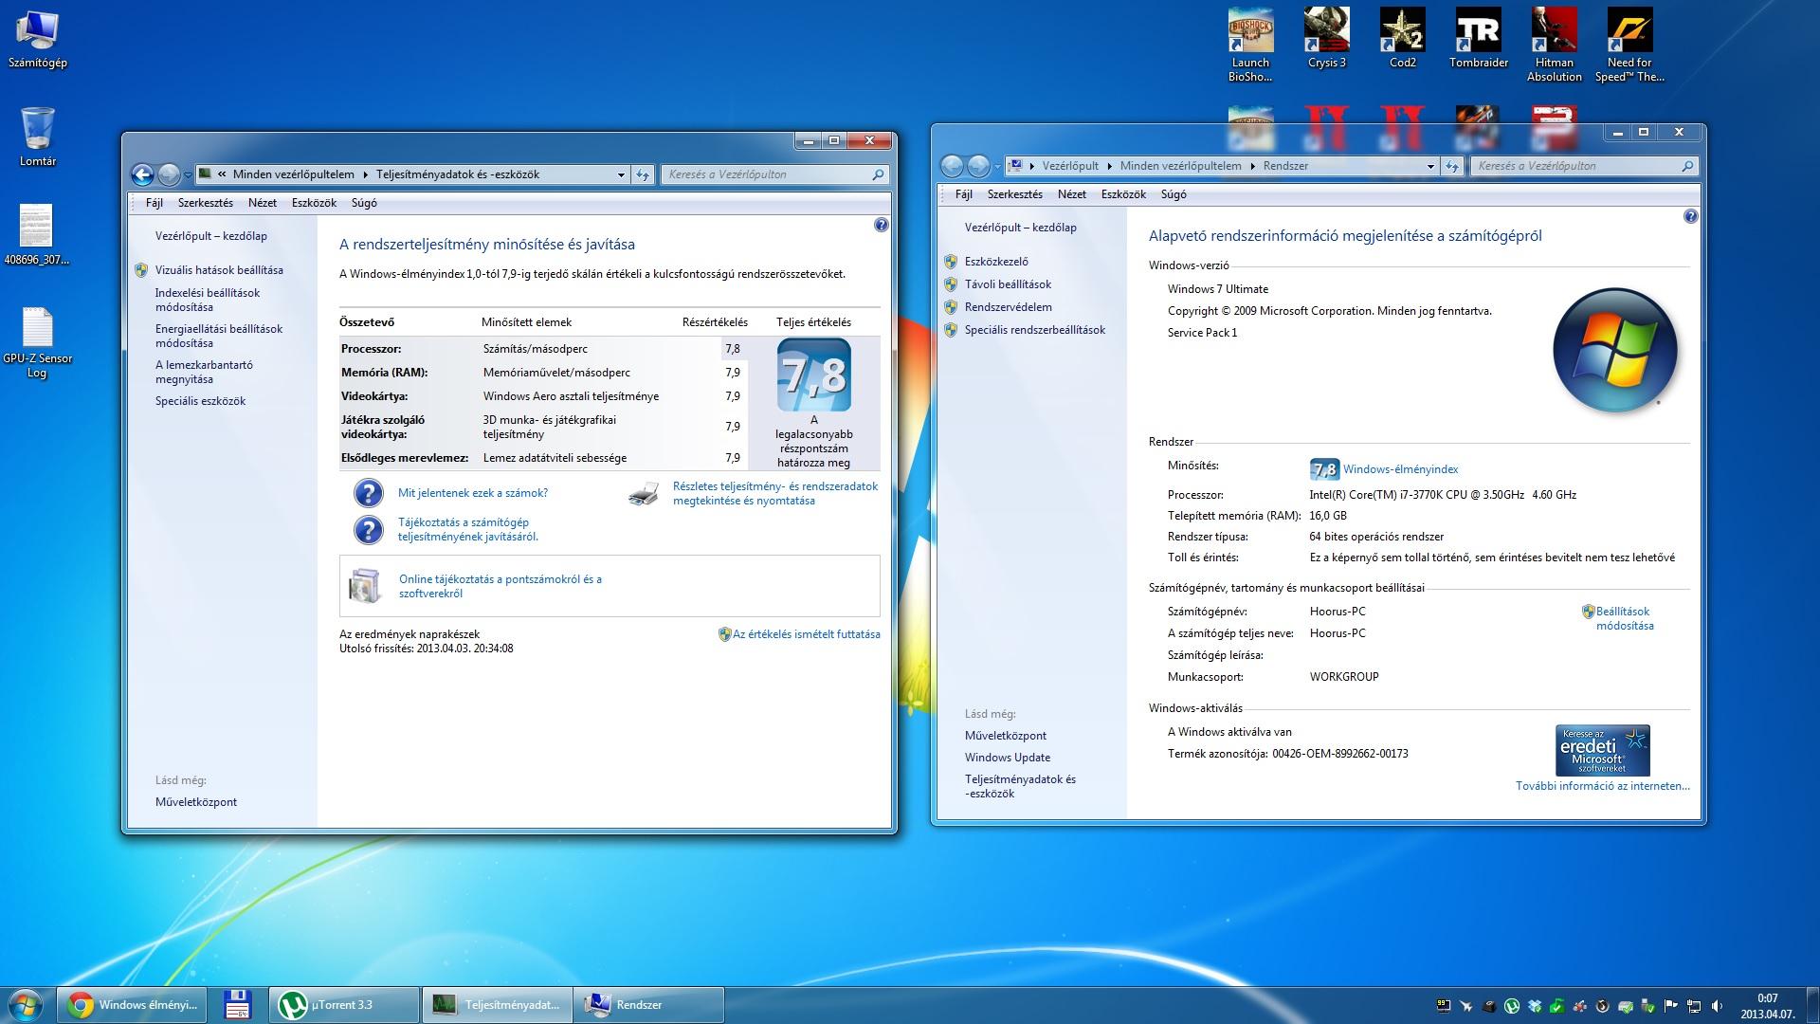Click Eszközkezelő link in Rendszer window

996,262
